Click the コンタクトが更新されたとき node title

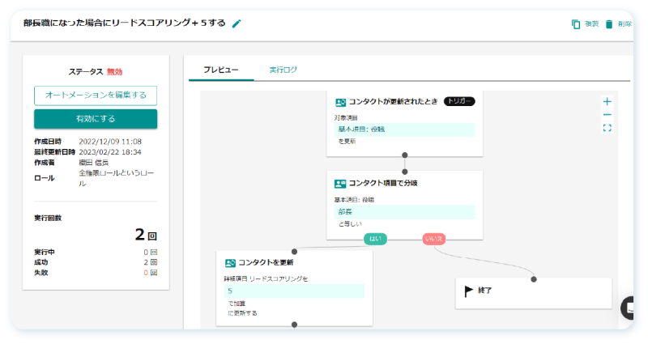pyautogui.click(x=393, y=102)
